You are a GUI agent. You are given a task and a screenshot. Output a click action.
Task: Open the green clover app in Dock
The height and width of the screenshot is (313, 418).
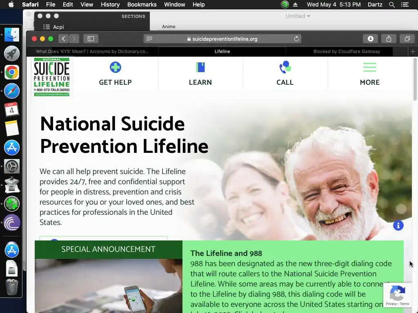click(x=12, y=204)
